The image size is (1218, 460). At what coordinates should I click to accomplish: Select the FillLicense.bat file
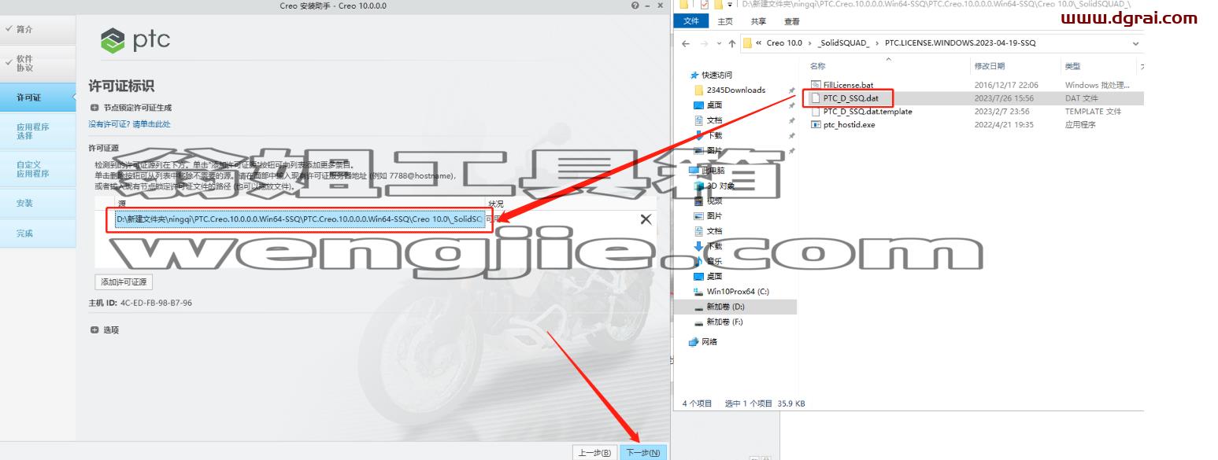coord(848,85)
